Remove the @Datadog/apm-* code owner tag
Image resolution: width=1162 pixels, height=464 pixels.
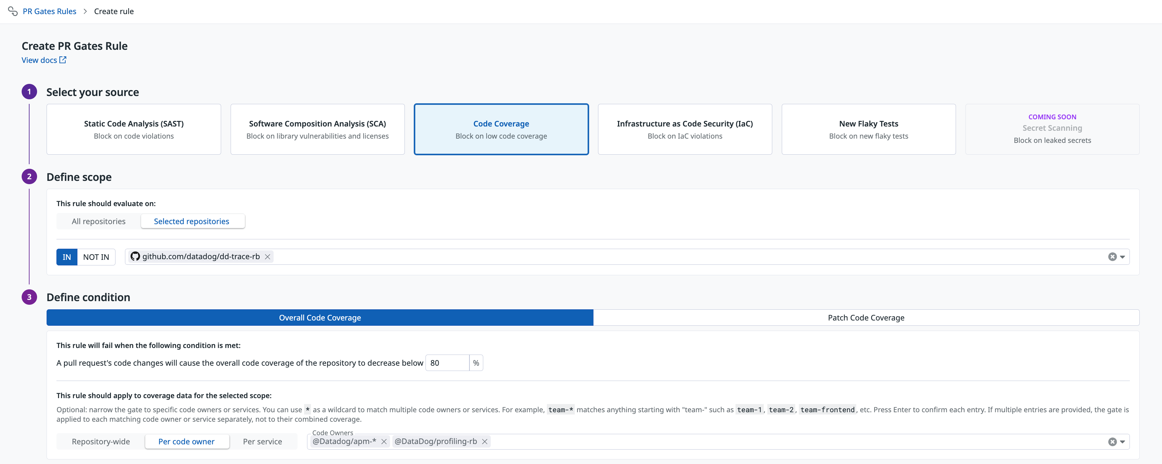[x=384, y=441]
